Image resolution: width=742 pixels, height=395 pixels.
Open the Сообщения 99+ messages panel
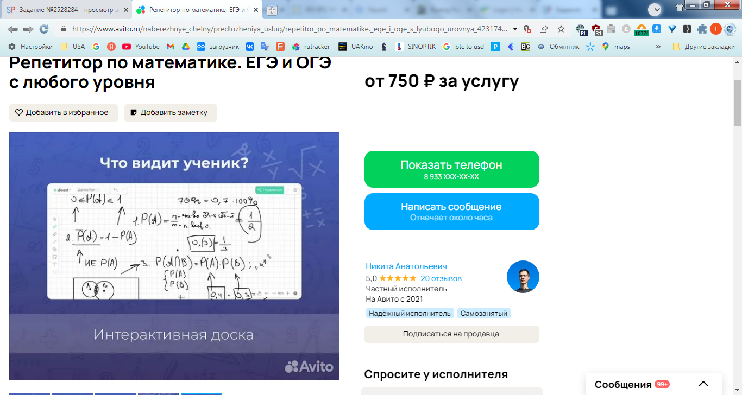coord(654,384)
